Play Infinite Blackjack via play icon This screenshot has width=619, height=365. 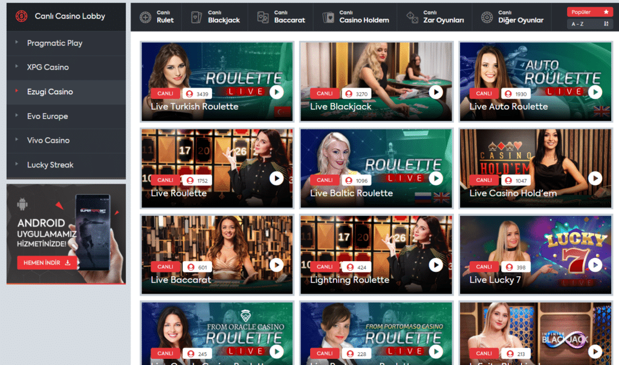595,352
